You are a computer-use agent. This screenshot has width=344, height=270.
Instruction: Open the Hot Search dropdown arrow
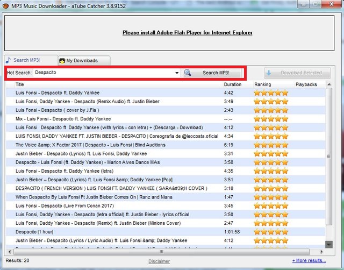pos(177,73)
